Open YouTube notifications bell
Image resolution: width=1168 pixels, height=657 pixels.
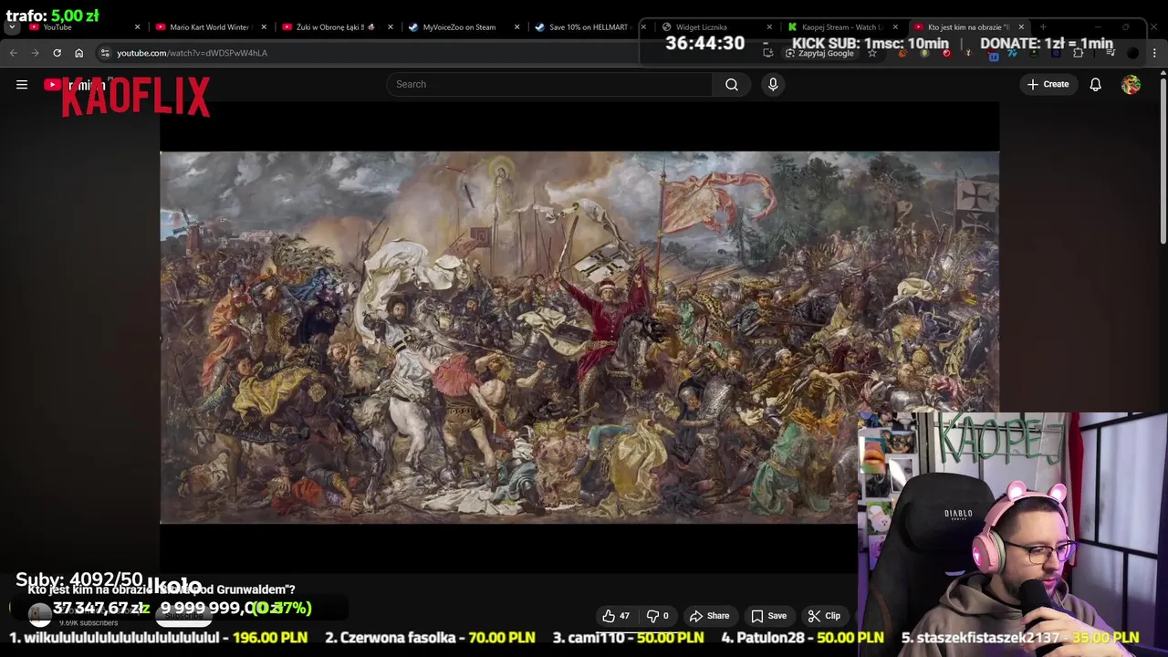1095,84
